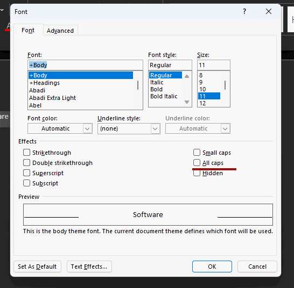The height and width of the screenshot is (288, 294).
Task: Select Regular font style
Action: pyautogui.click(x=165, y=75)
